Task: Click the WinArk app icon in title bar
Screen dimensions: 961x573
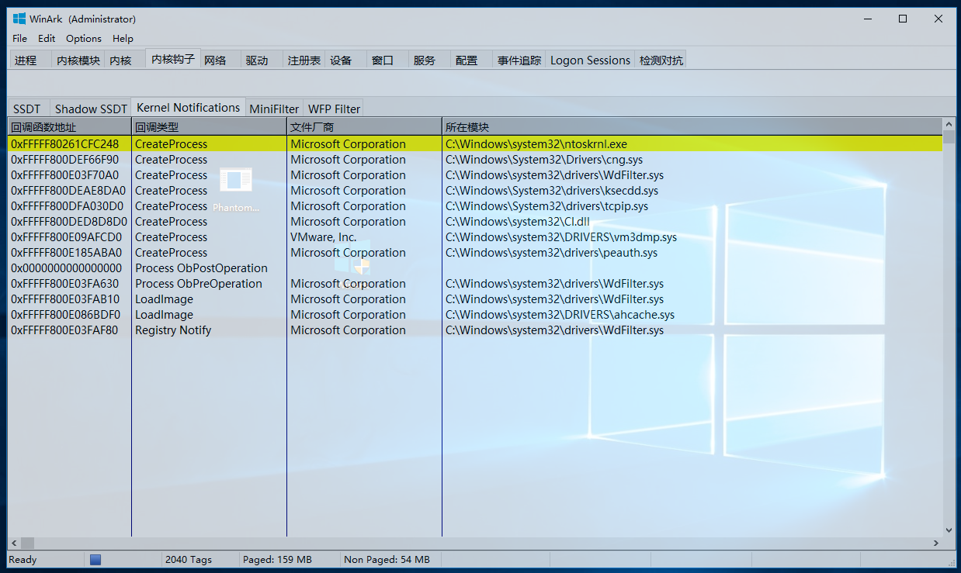Action: point(19,19)
